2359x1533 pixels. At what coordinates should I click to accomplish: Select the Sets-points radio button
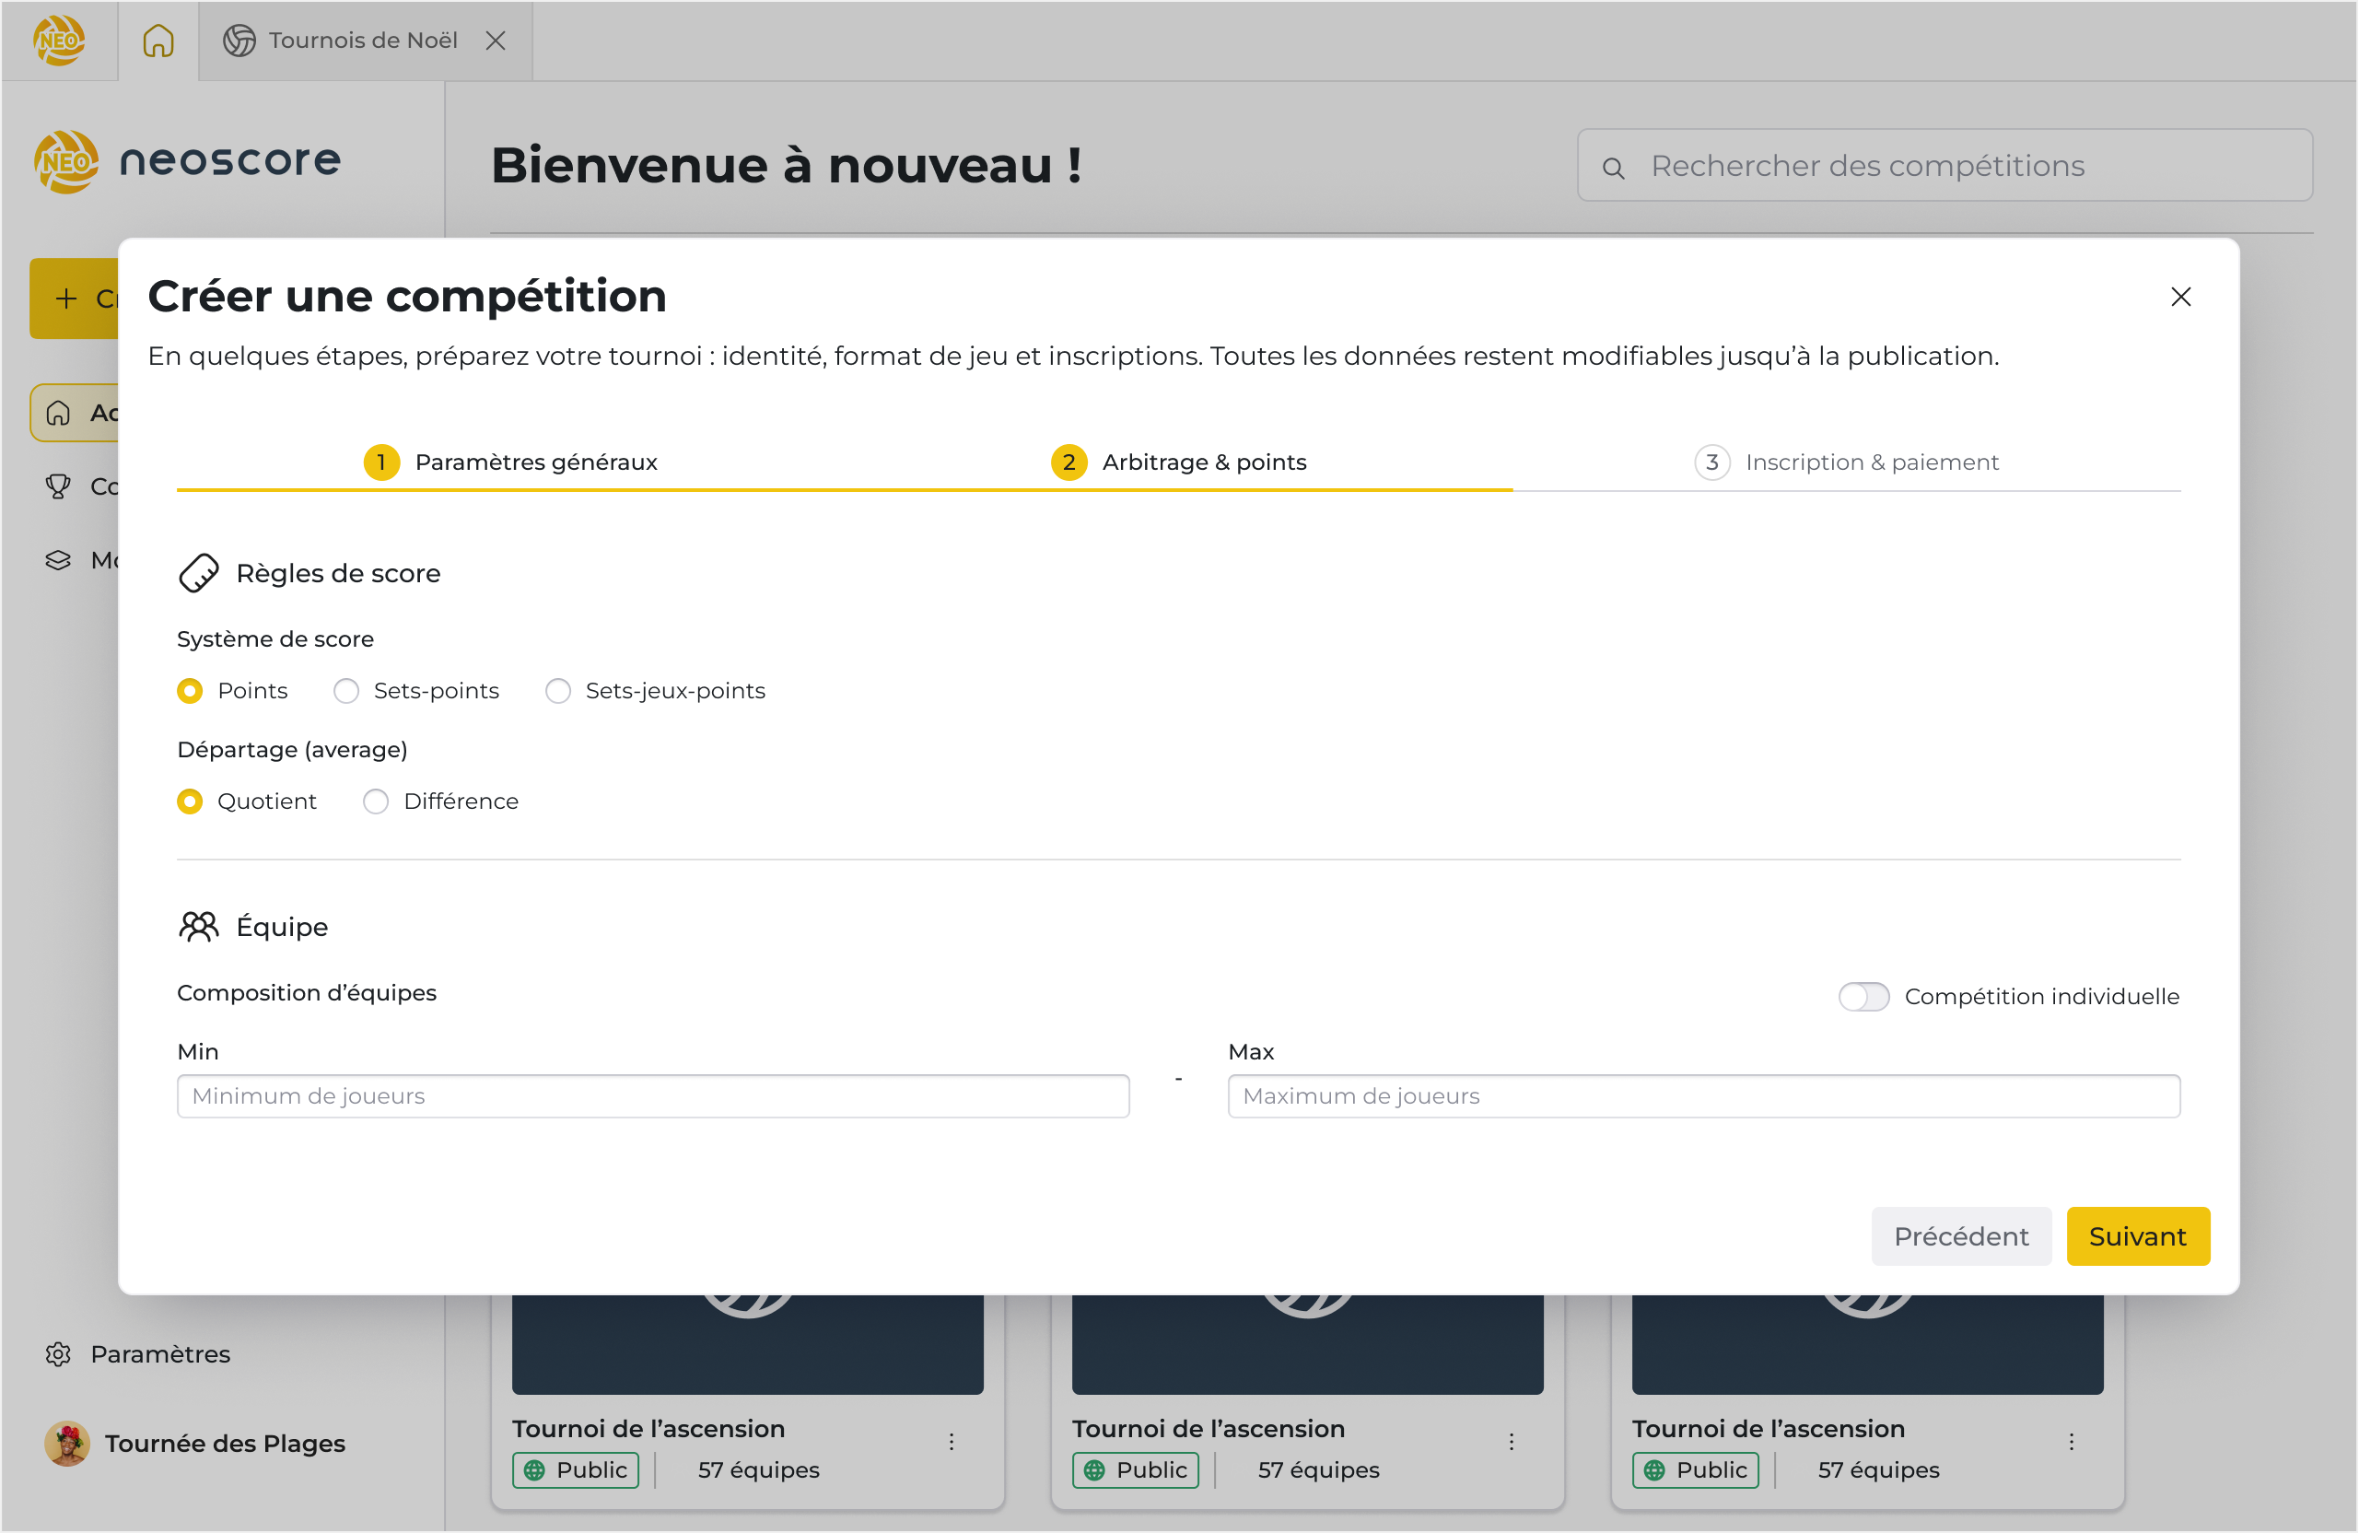(346, 691)
